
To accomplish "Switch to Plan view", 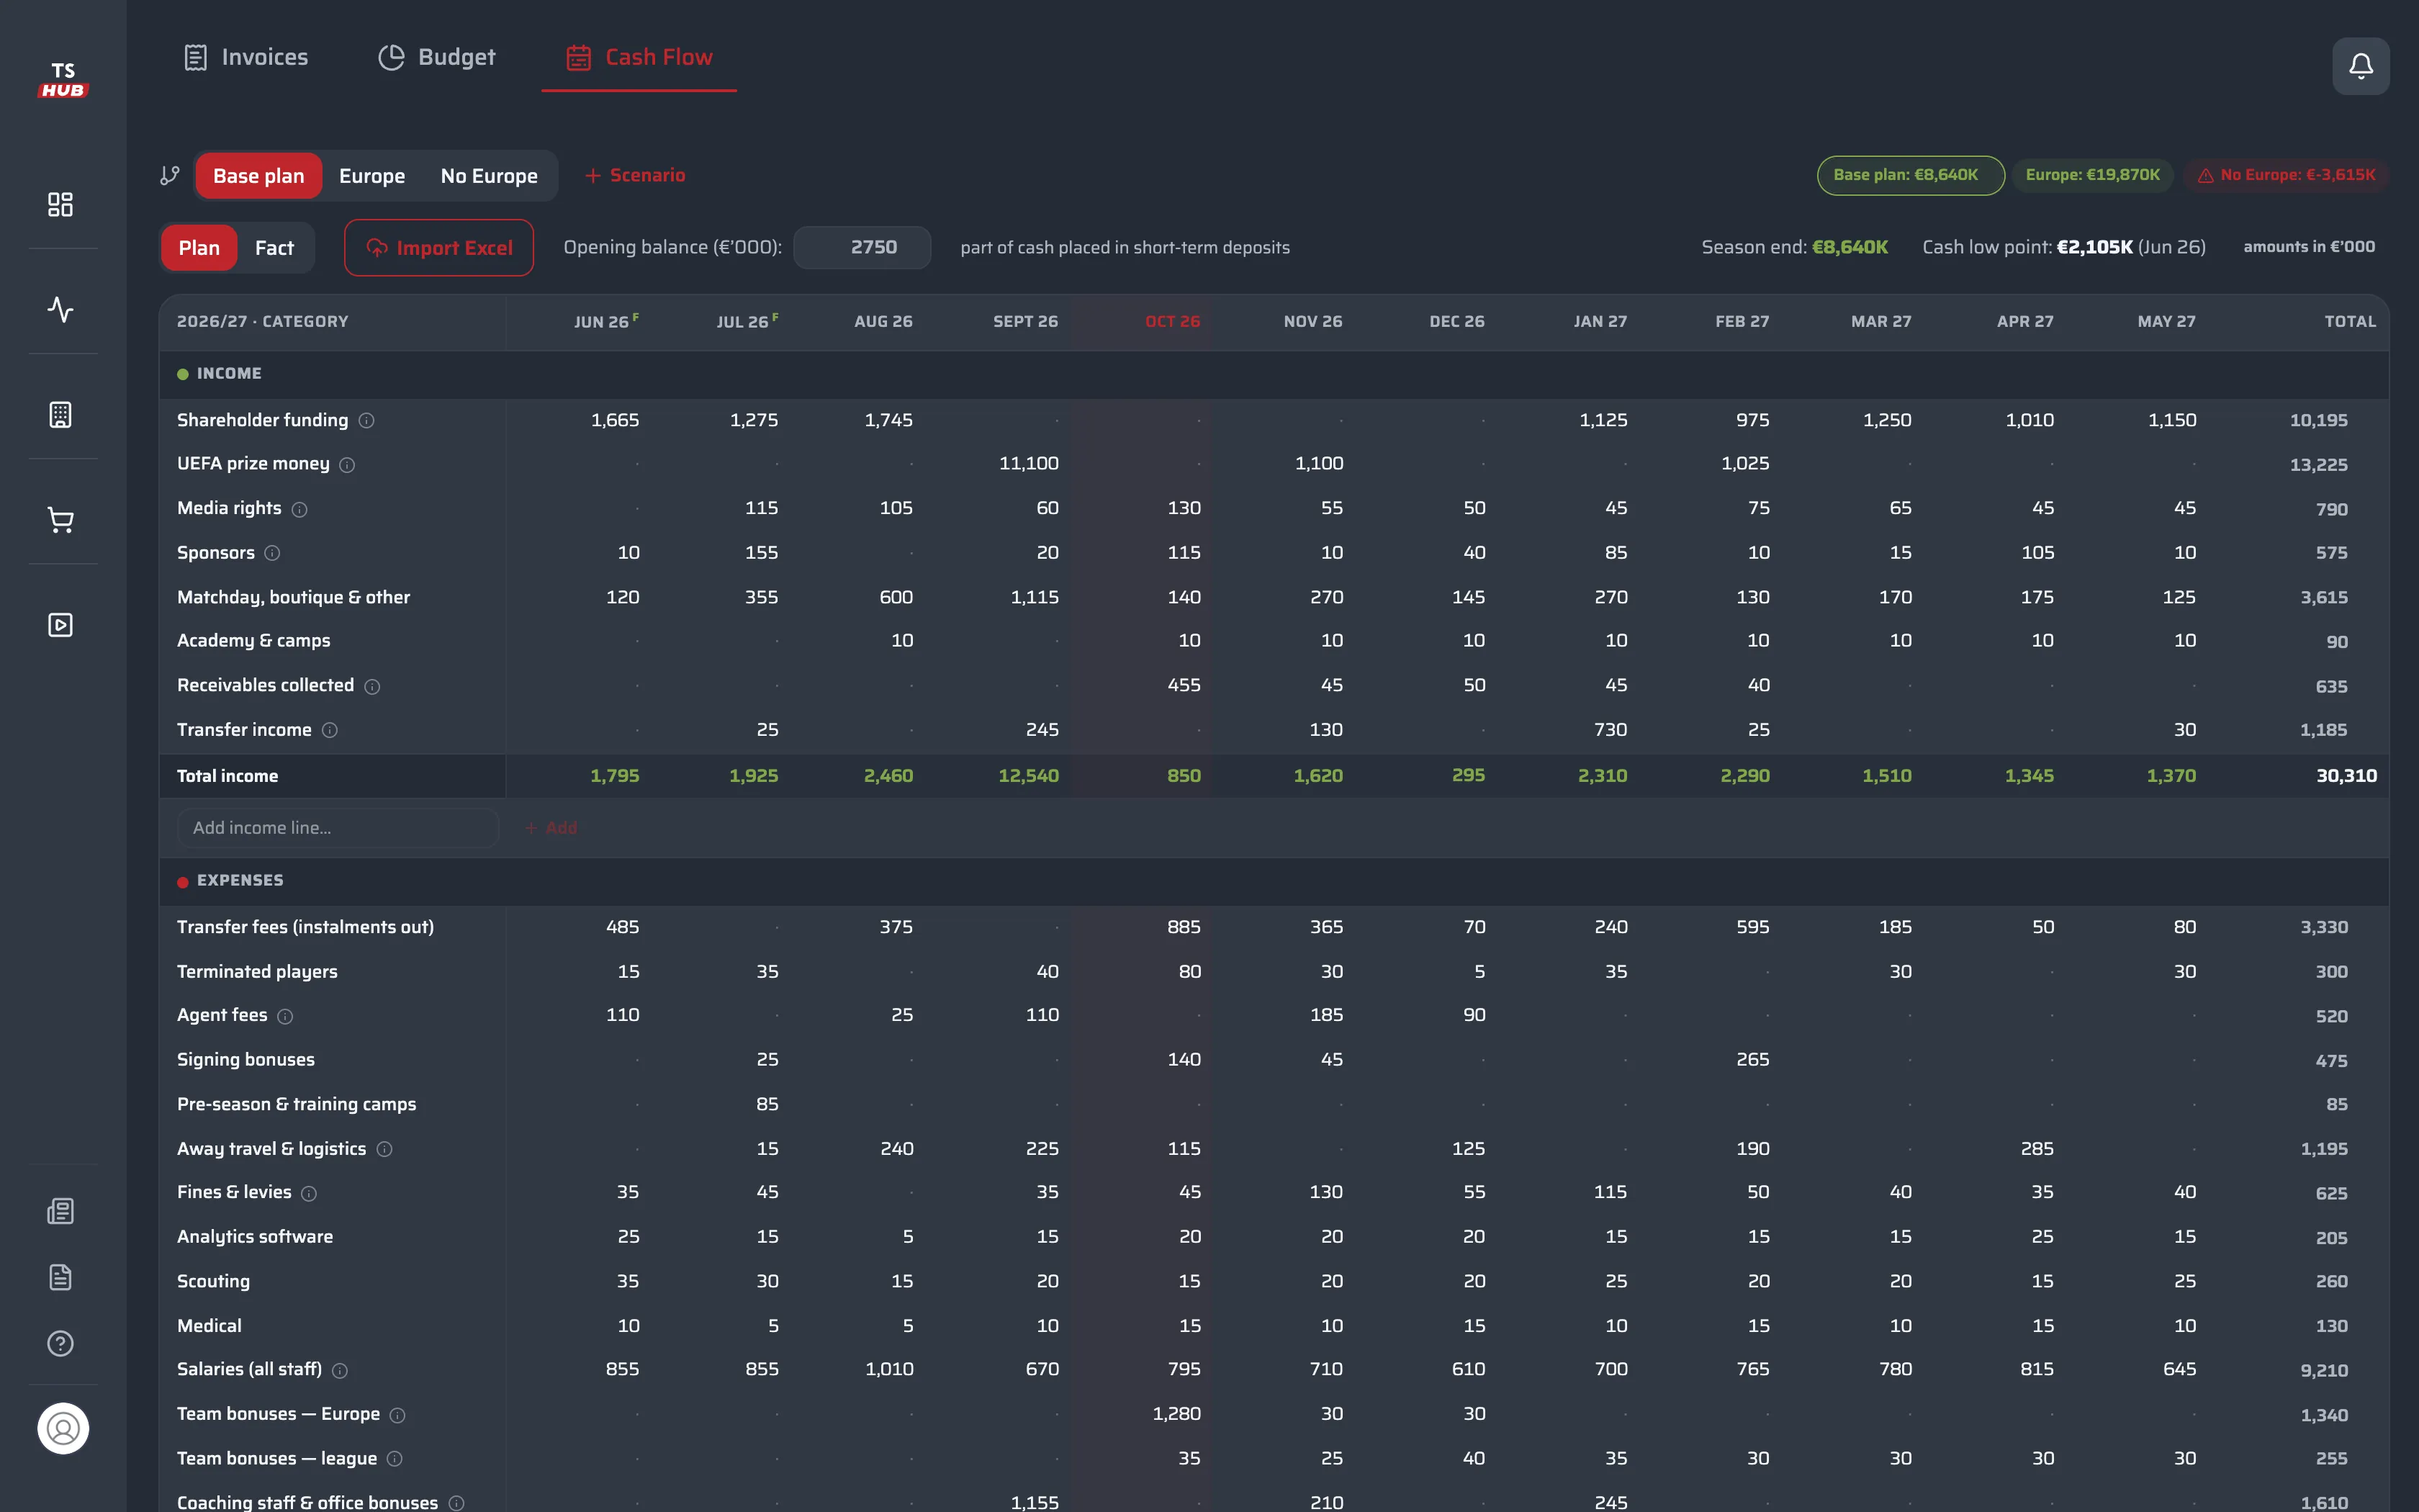I will click(x=199, y=248).
